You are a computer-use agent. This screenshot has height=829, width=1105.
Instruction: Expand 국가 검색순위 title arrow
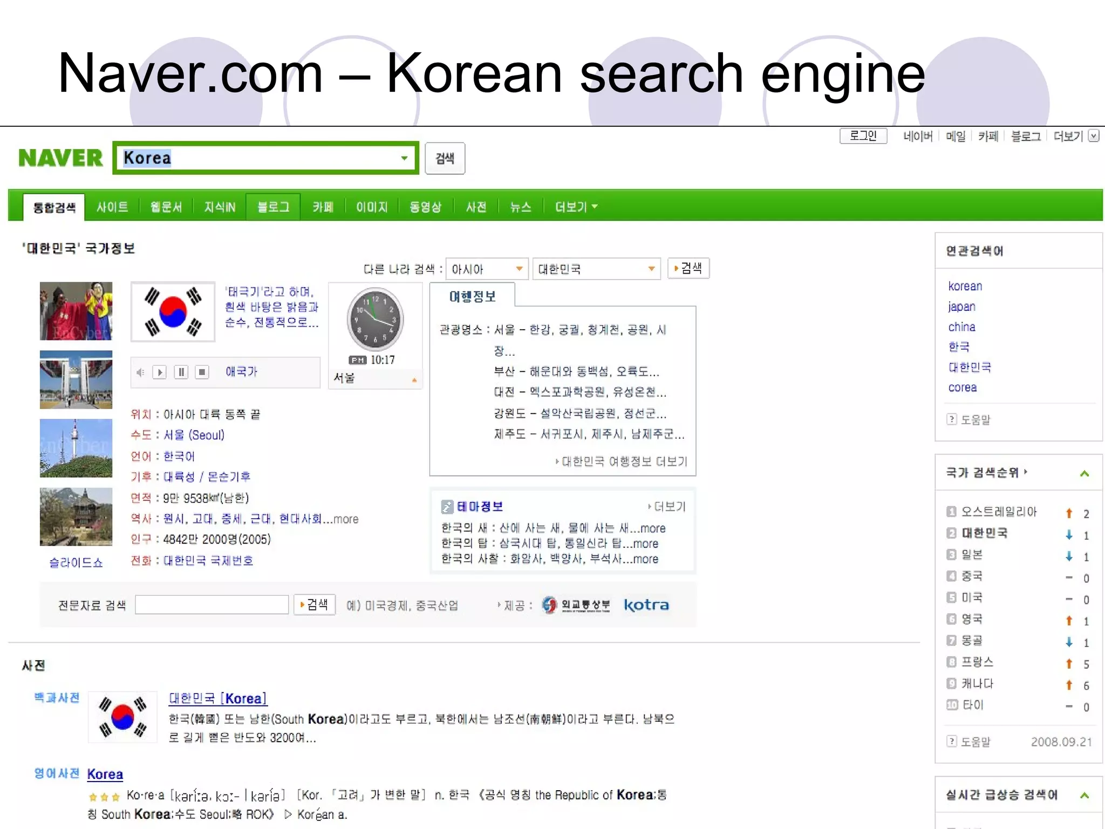(1026, 471)
